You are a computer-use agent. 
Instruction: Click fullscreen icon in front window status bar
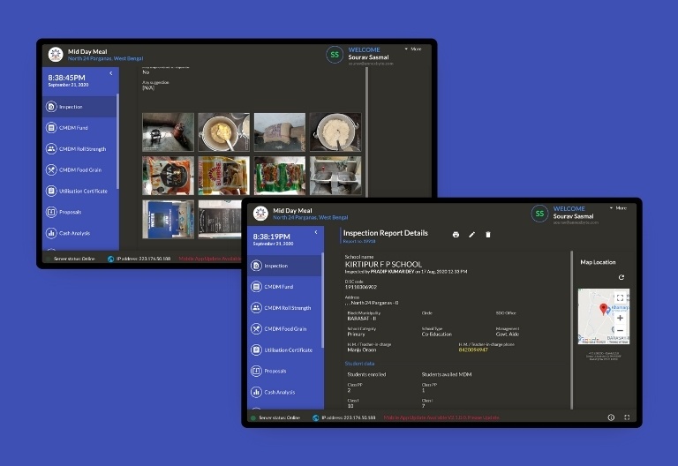point(627,417)
